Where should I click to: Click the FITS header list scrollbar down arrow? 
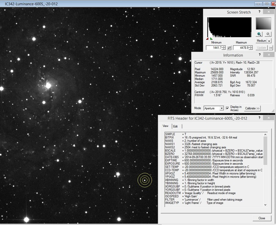click(x=265, y=205)
